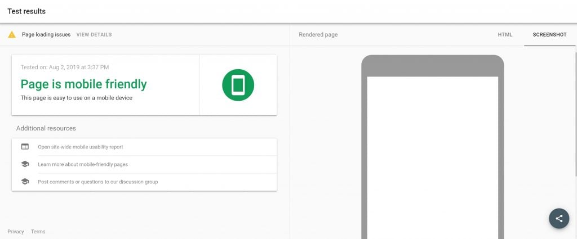Open the share floating button
This screenshot has width=577, height=239.
(x=559, y=218)
